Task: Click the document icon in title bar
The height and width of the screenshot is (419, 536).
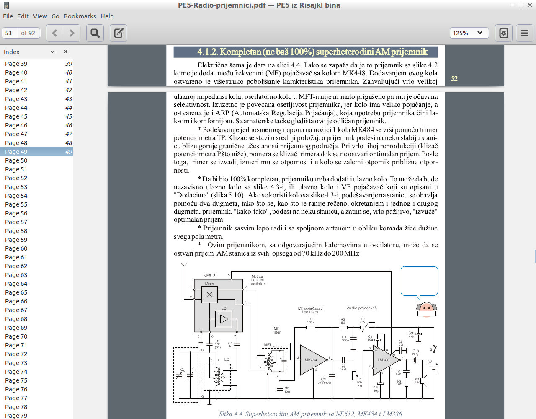Action: click(6, 5)
